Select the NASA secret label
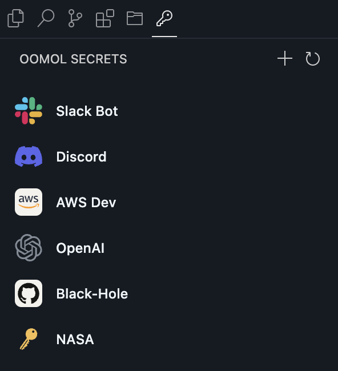This screenshot has width=338, height=371. pos(75,339)
